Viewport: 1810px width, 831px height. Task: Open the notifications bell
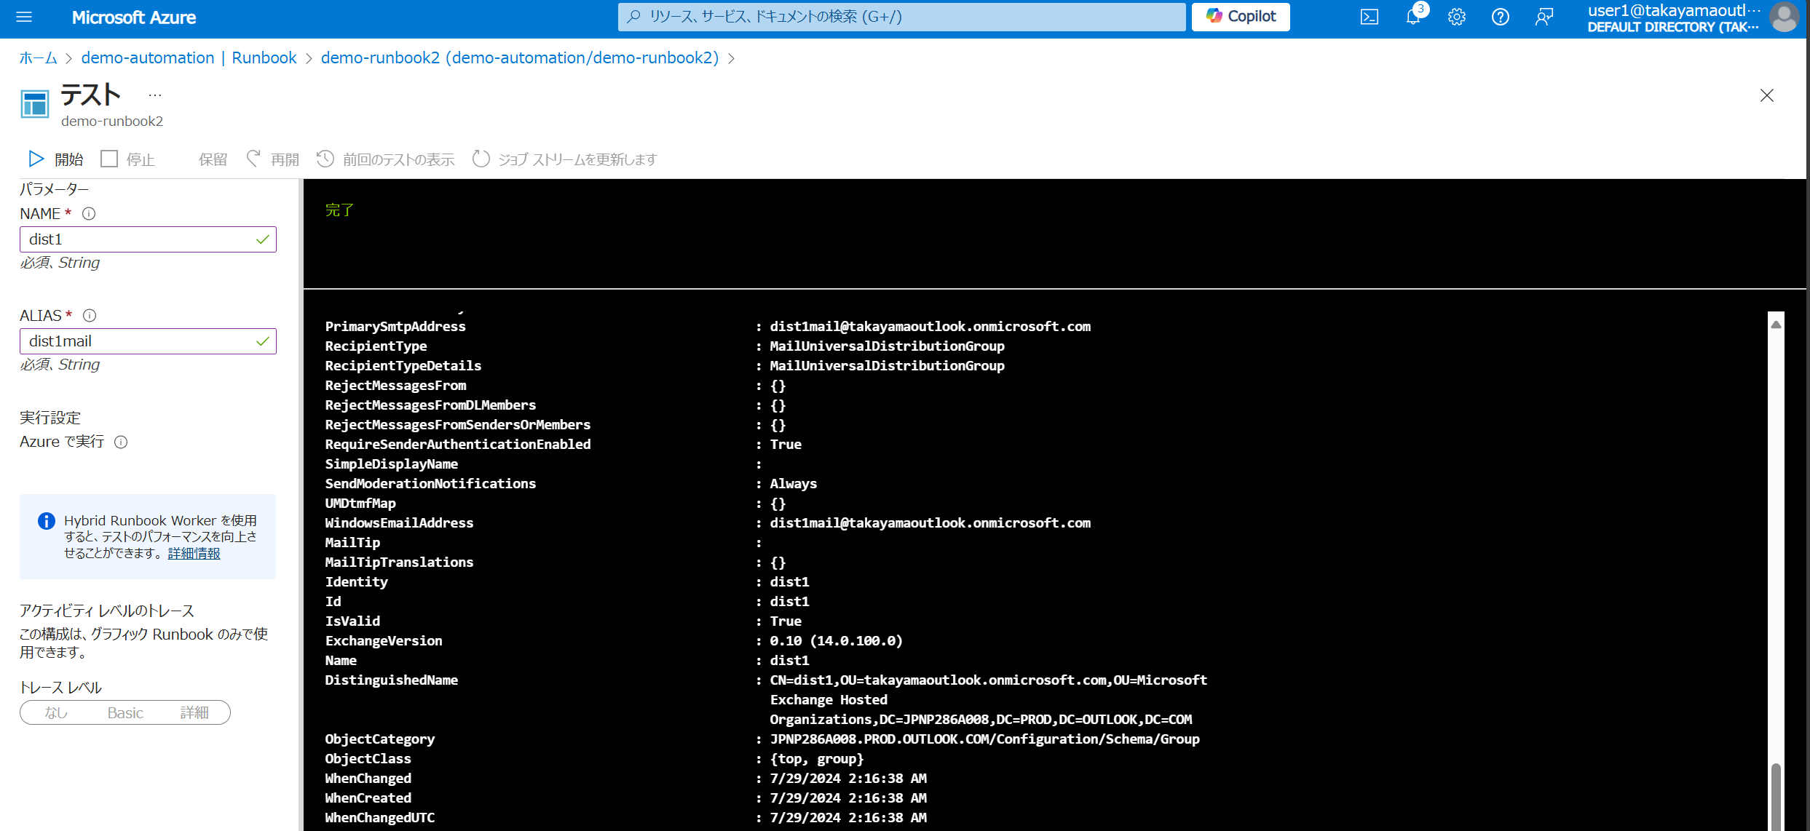pos(1413,17)
